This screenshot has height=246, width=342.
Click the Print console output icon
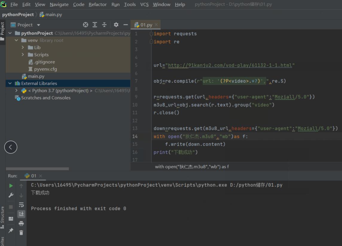coord(21,223)
